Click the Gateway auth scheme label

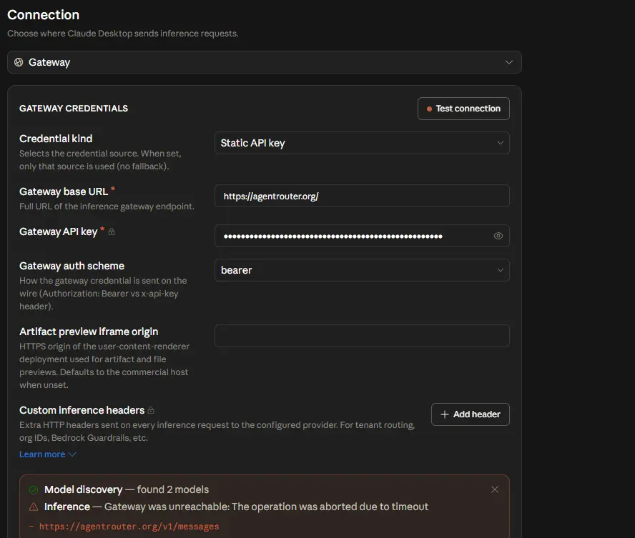click(72, 266)
